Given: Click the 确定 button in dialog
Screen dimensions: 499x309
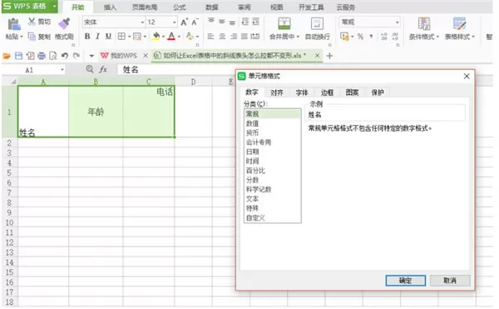Looking at the screenshot, I should tap(406, 281).
